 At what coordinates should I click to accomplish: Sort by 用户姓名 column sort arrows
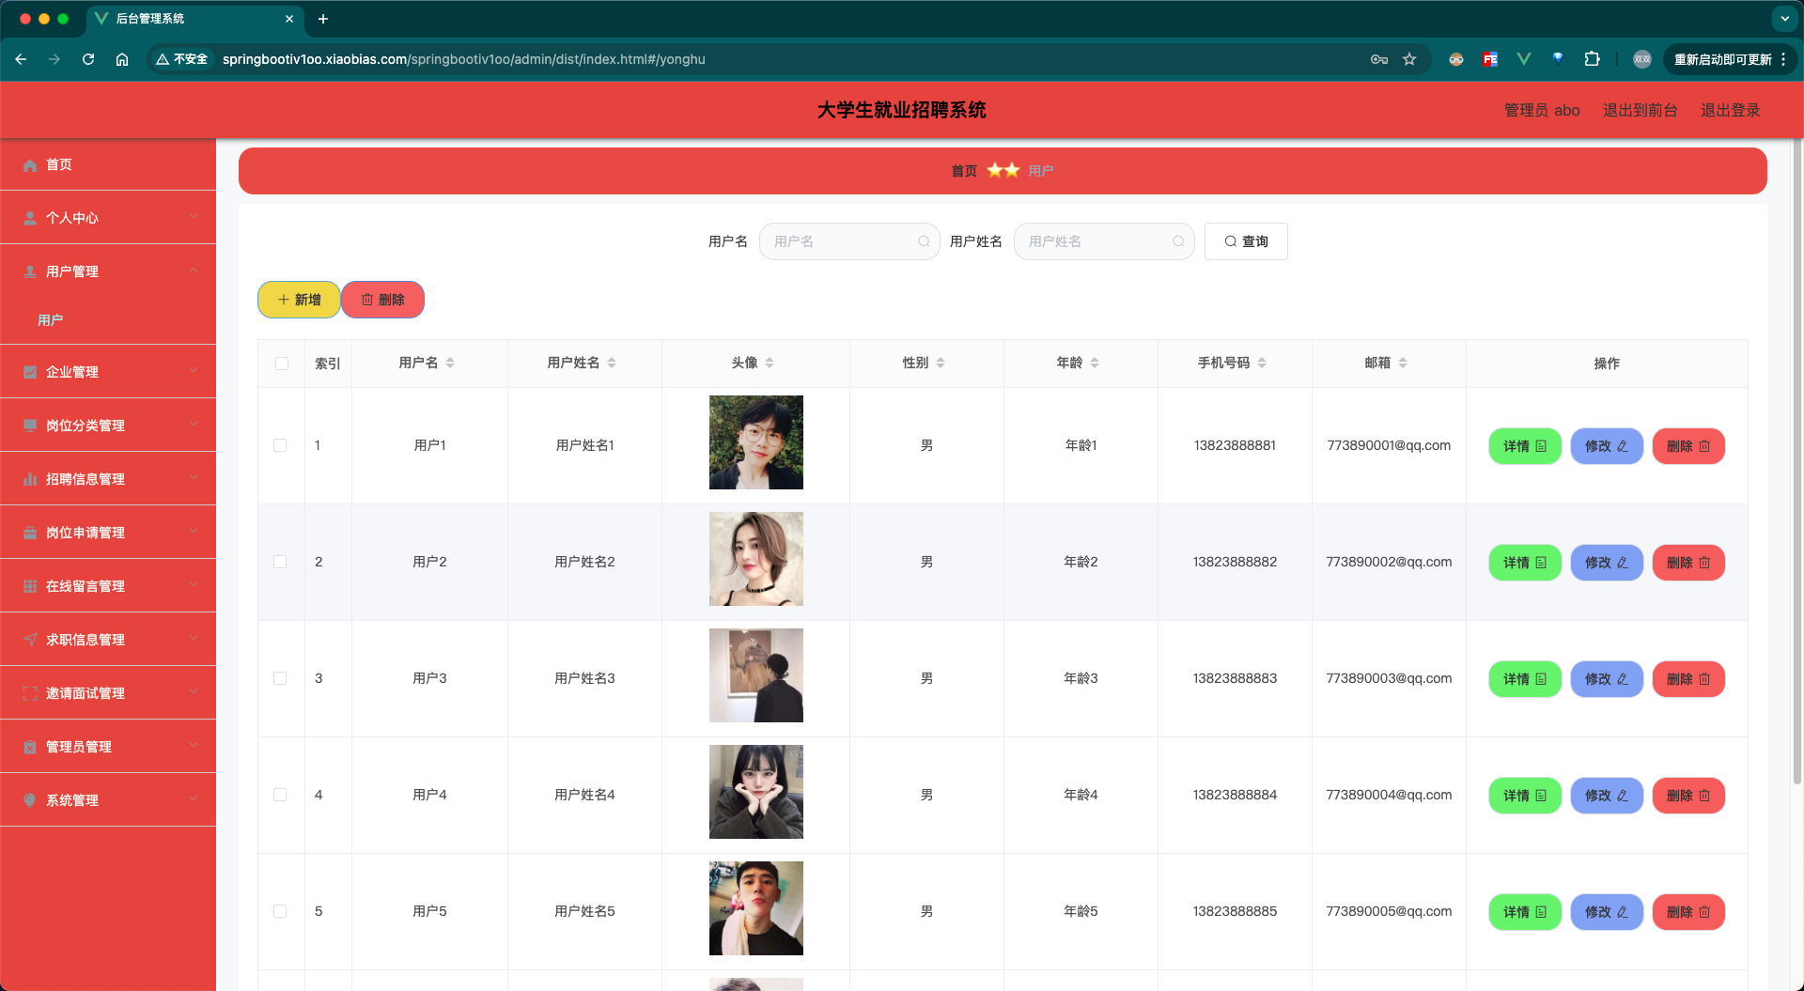(612, 363)
